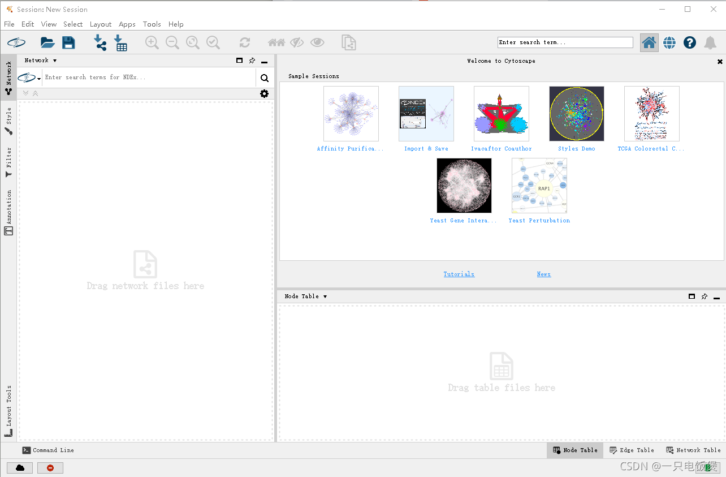This screenshot has width=726, height=477.
Task: Float the Node Table panel
Action: [692, 296]
